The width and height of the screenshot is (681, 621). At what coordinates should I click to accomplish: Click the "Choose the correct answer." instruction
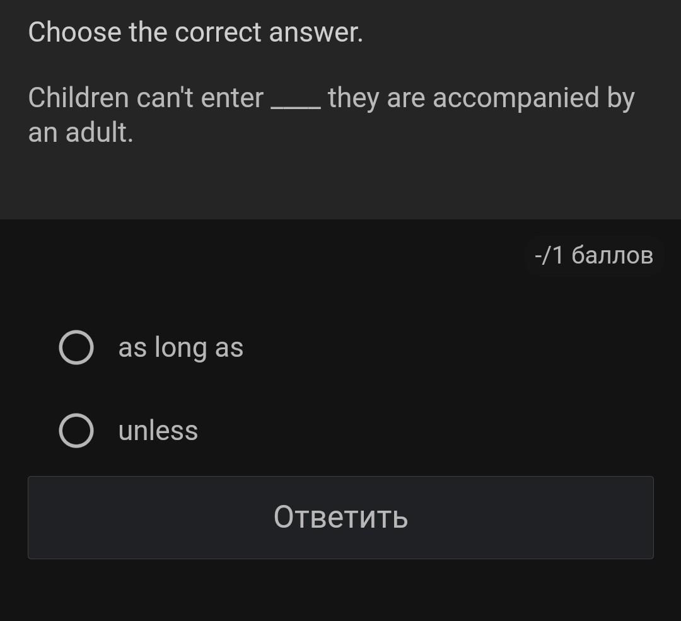195,32
